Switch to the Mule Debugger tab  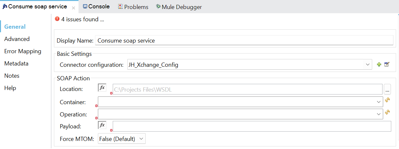(x=179, y=7)
